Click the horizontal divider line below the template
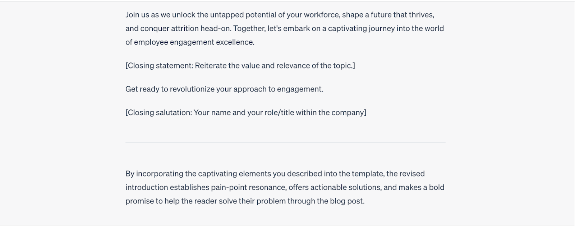The width and height of the screenshot is (575, 226). [x=285, y=142]
